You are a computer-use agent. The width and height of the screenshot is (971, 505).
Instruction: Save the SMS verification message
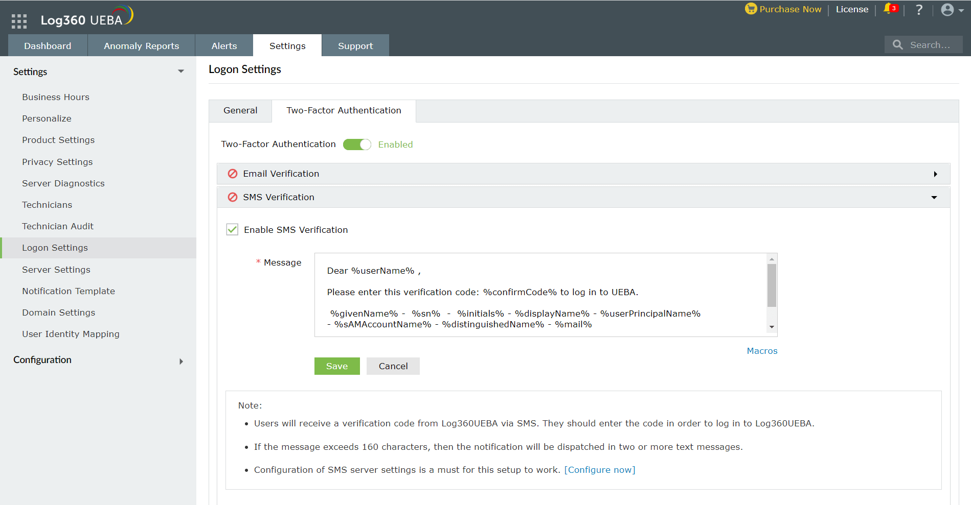[337, 366]
